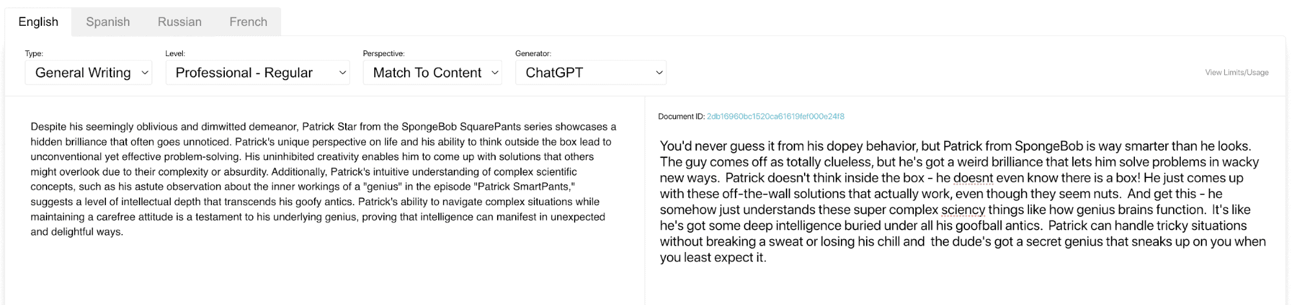Switch to the English tab
This screenshot has height=305, width=1292.
(38, 22)
